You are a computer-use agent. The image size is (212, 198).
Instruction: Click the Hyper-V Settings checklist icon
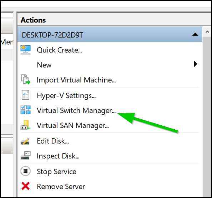click(x=25, y=95)
